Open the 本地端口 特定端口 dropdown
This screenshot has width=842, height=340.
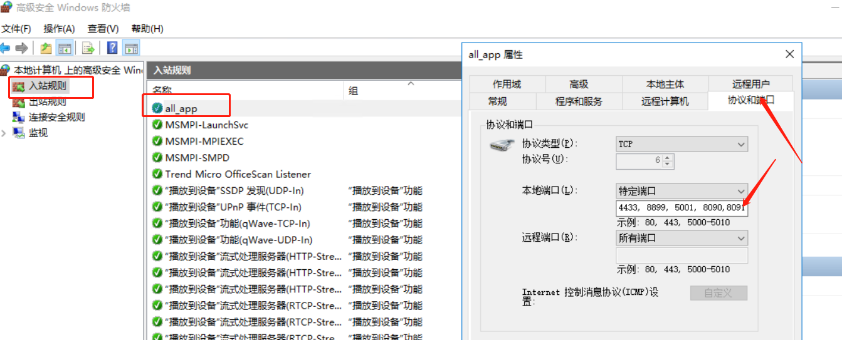[x=681, y=191]
